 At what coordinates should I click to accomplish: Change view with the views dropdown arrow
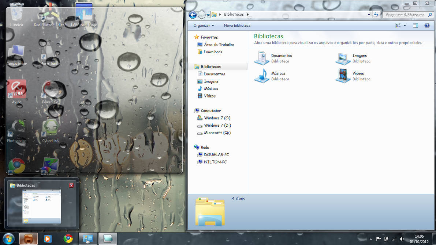pos(404,25)
